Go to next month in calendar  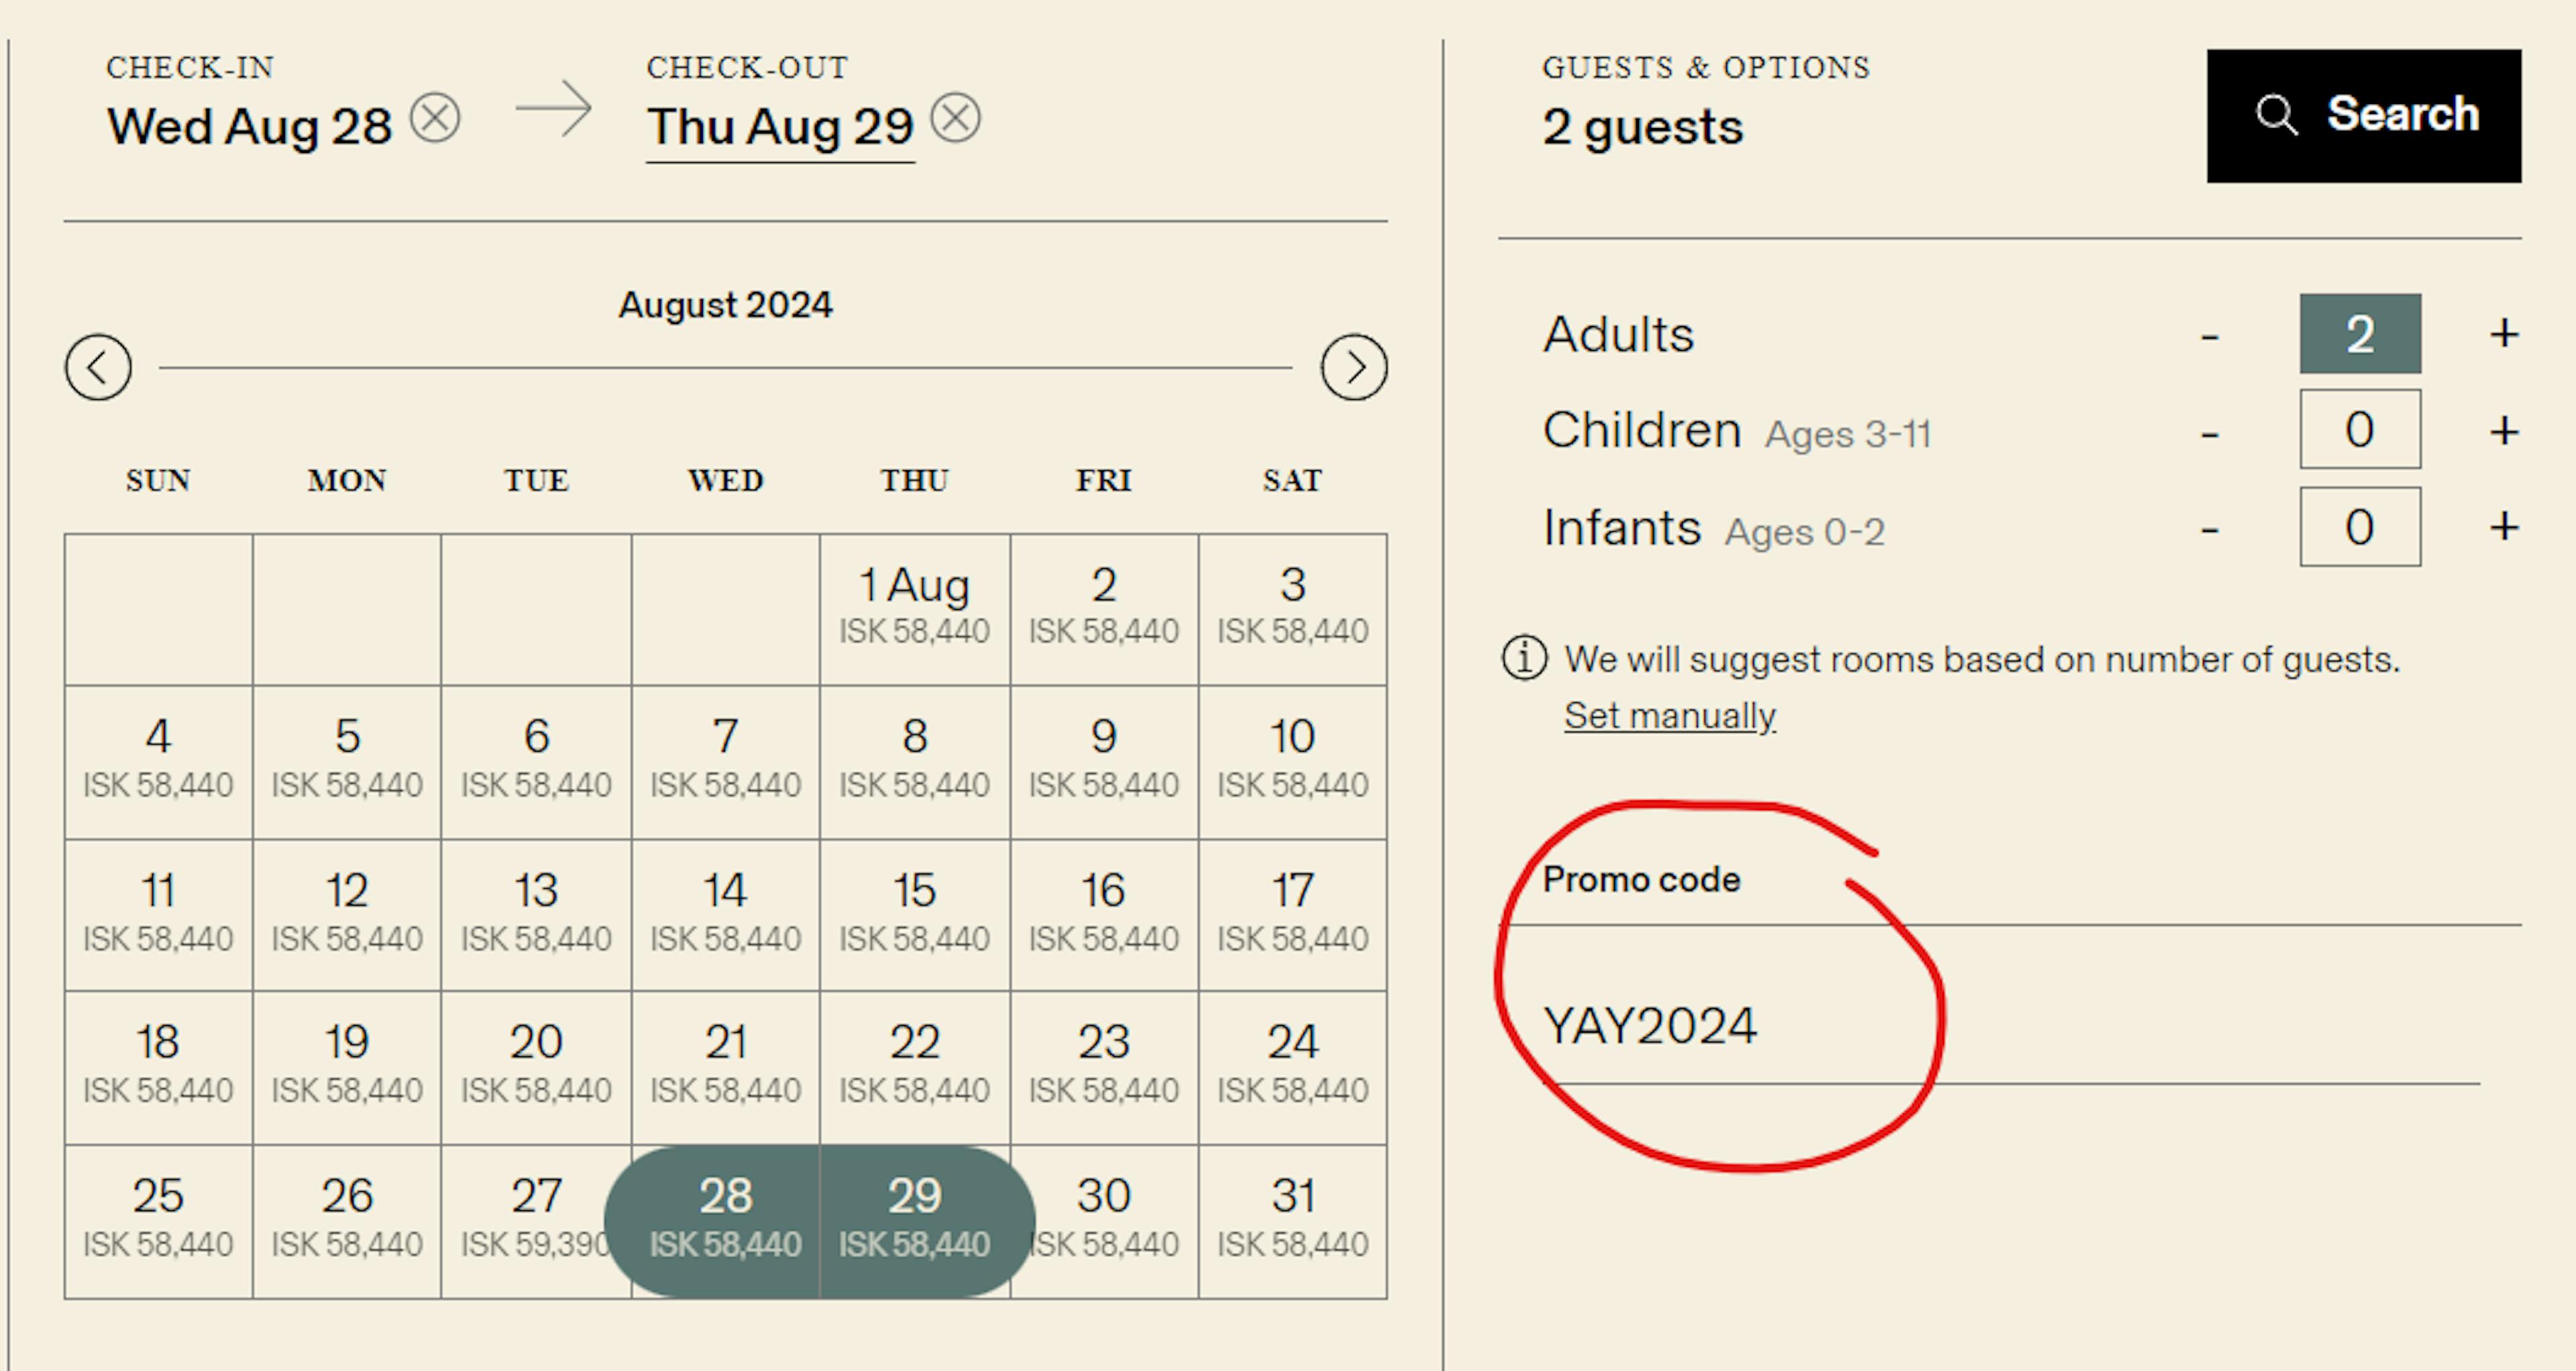[x=1353, y=367]
